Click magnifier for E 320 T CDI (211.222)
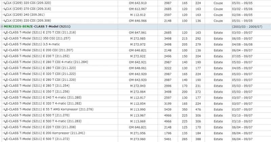Screen dimensions: 271x142 click(x=5, y=74)
